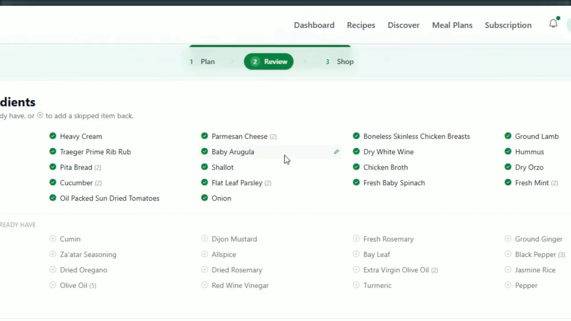Add Black Pepper back with plus icon

(x=508, y=254)
